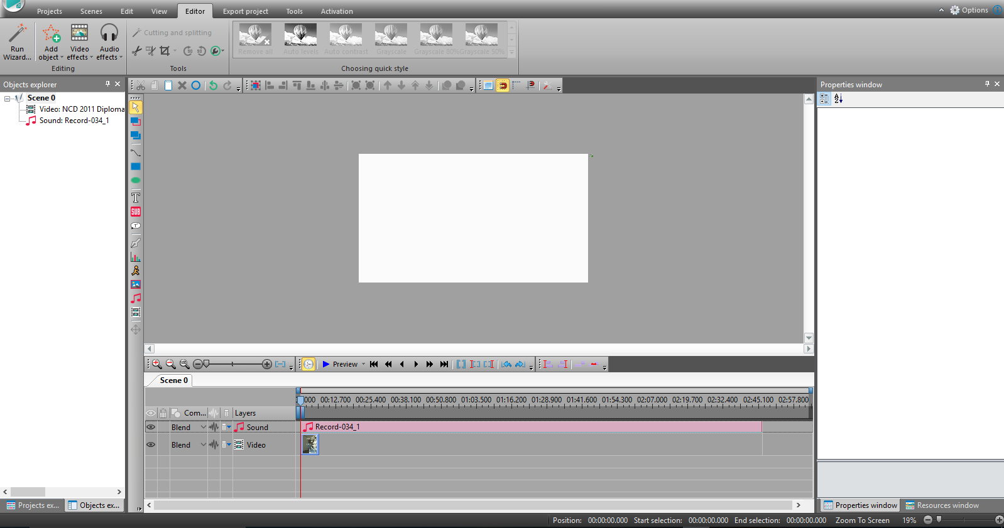
Task: Insert an image with the picture tool
Action: (x=135, y=284)
